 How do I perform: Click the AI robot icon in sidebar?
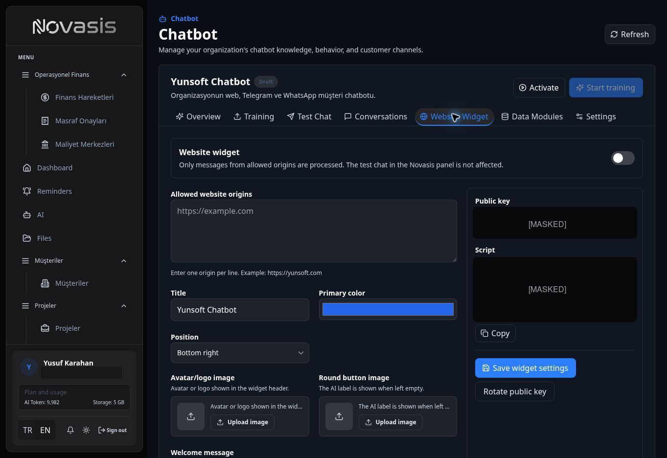pyautogui.click(x=27, y=215)
